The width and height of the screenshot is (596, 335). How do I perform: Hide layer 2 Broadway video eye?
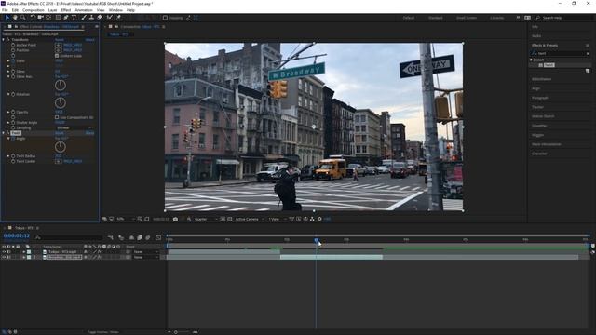(x=4, y=257)
